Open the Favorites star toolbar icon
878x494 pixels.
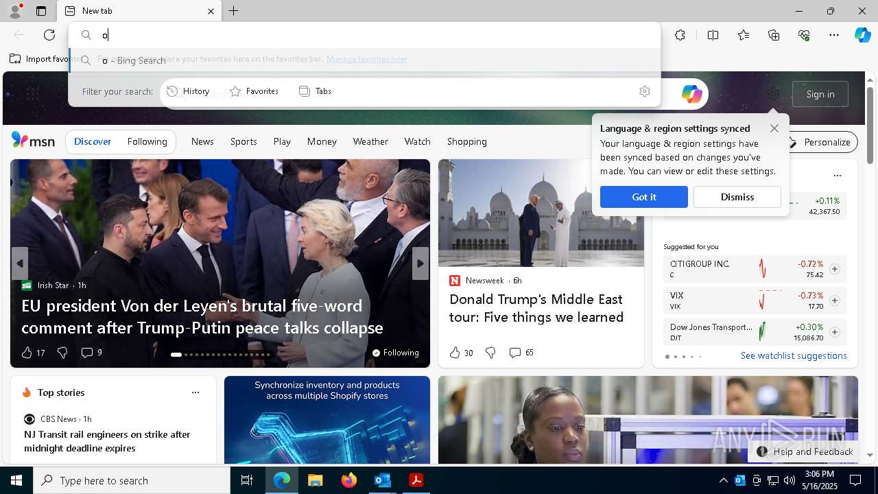(x=744, y=35)
